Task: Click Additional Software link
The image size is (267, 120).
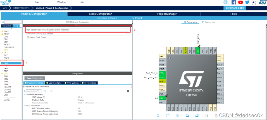Action: tap(107, 18)
